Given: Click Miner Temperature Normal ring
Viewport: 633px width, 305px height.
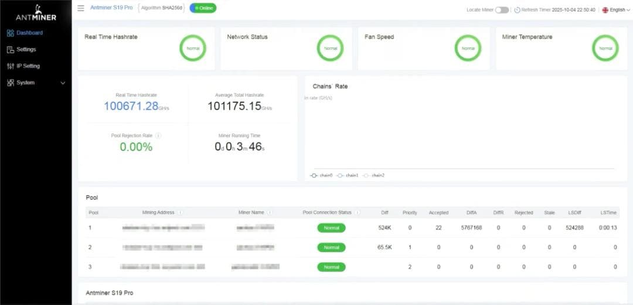Looking at the screenshot, I should click(x=605, y=48).
